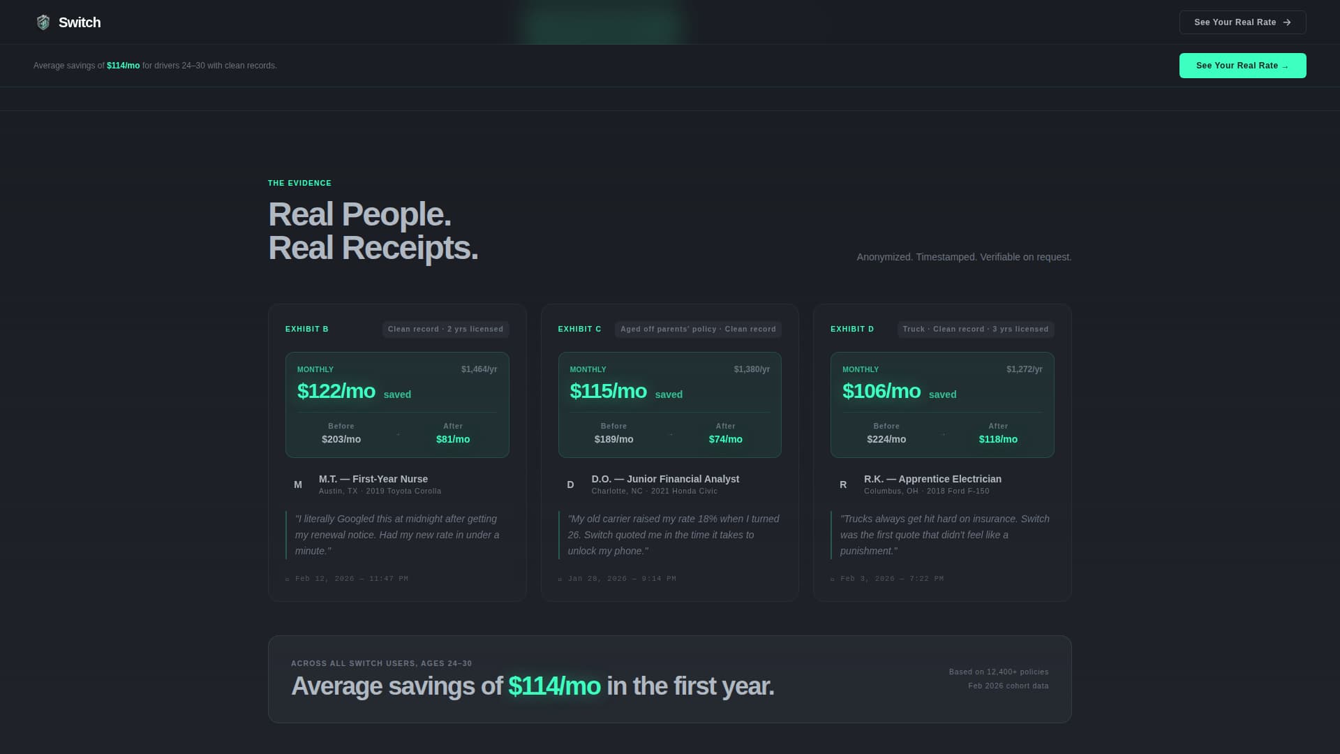Click 'Anonymized. Timestamped. Verifiable on request.'
The height and width of the screenshot is (754, 1340).
(x=964, y=257)
